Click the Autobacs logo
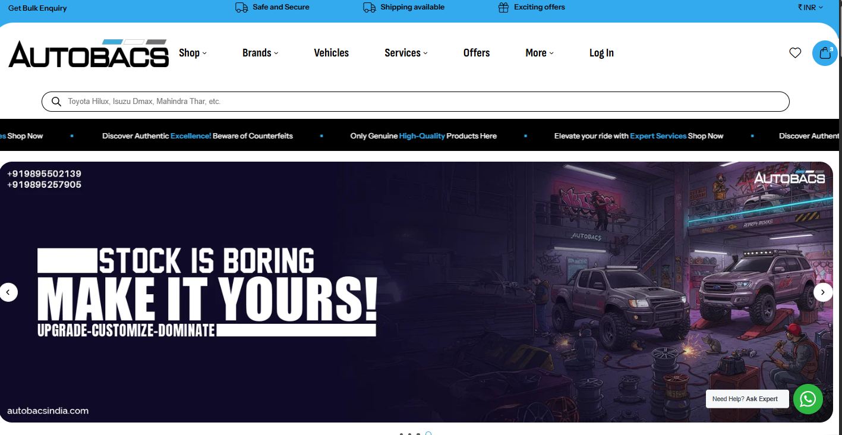 (x=89, y=53)
